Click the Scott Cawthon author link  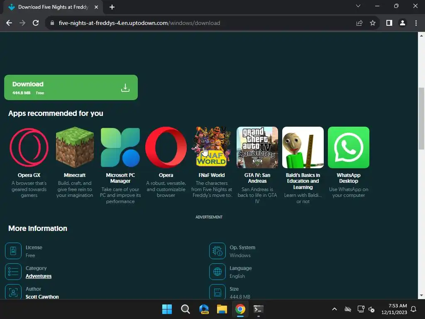pos(42,297)
